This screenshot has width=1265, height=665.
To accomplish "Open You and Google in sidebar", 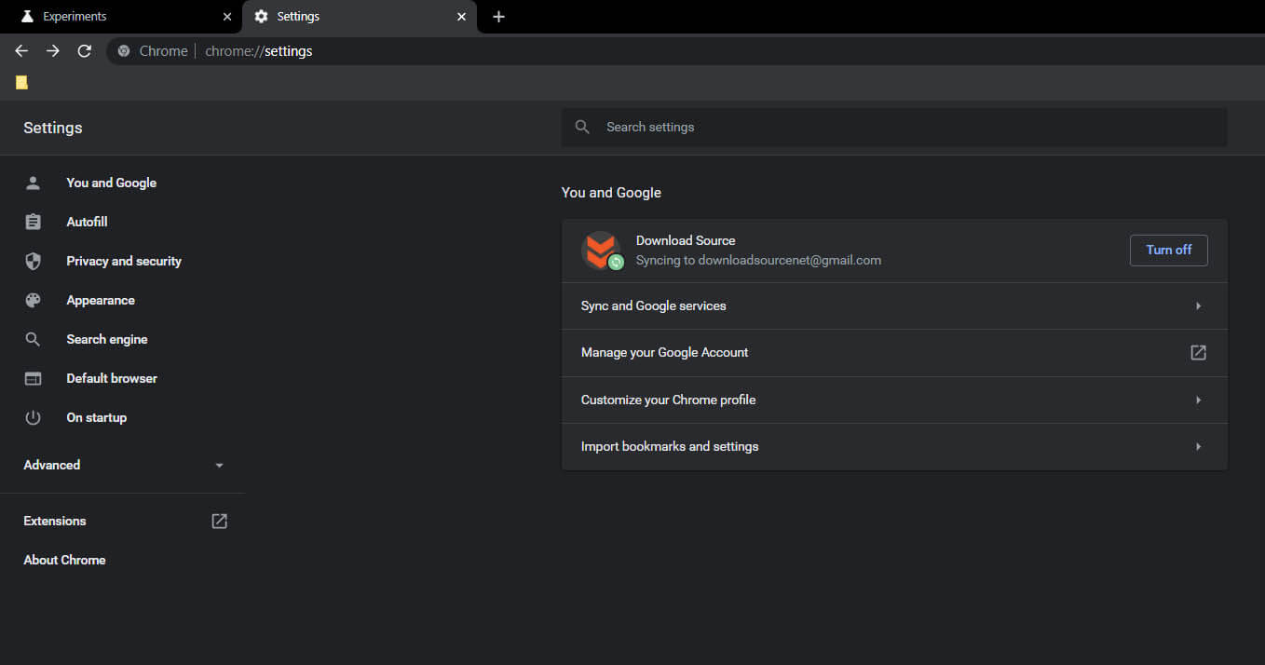I will pos(111,183).
